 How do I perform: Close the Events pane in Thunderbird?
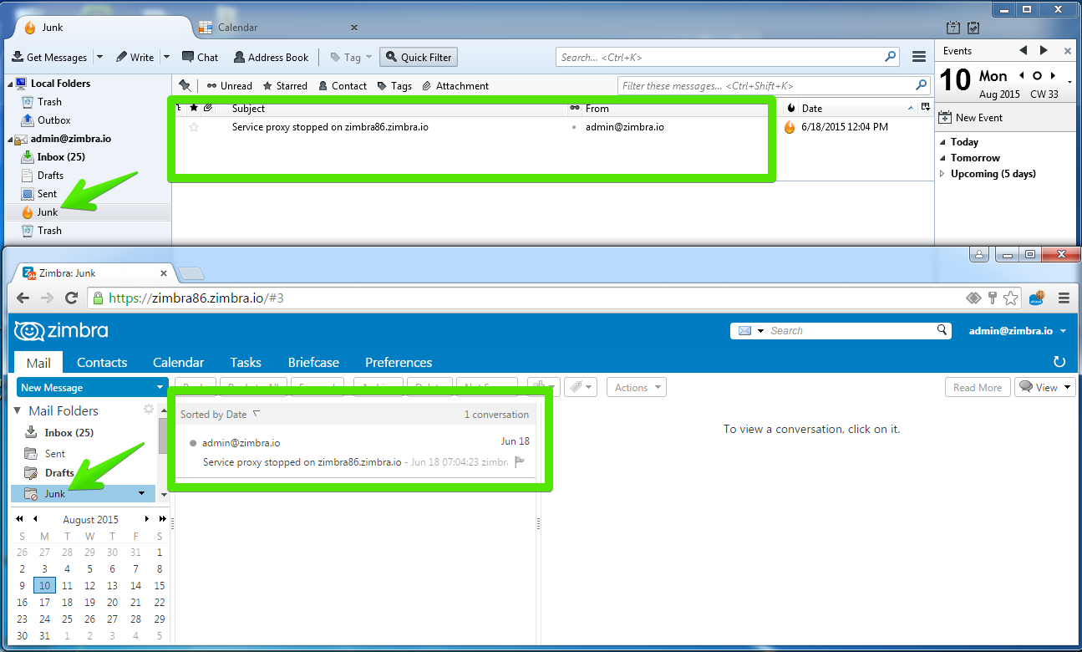[x=1067, y=51]
